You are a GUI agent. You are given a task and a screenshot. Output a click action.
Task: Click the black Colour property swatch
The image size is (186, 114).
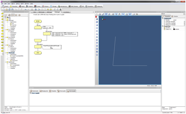[x=174, y=29]
